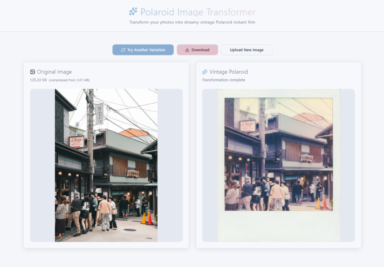Click the download arrow icon
384x267 pixels.
point(187,50)
